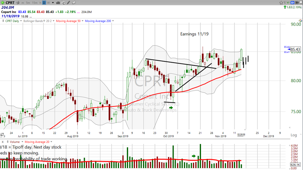
Task: Click the notes card icon in toolbar
Action: click(74, 3)
